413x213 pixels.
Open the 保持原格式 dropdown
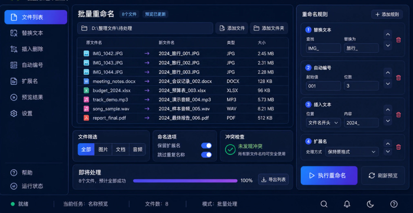point(352,152)
